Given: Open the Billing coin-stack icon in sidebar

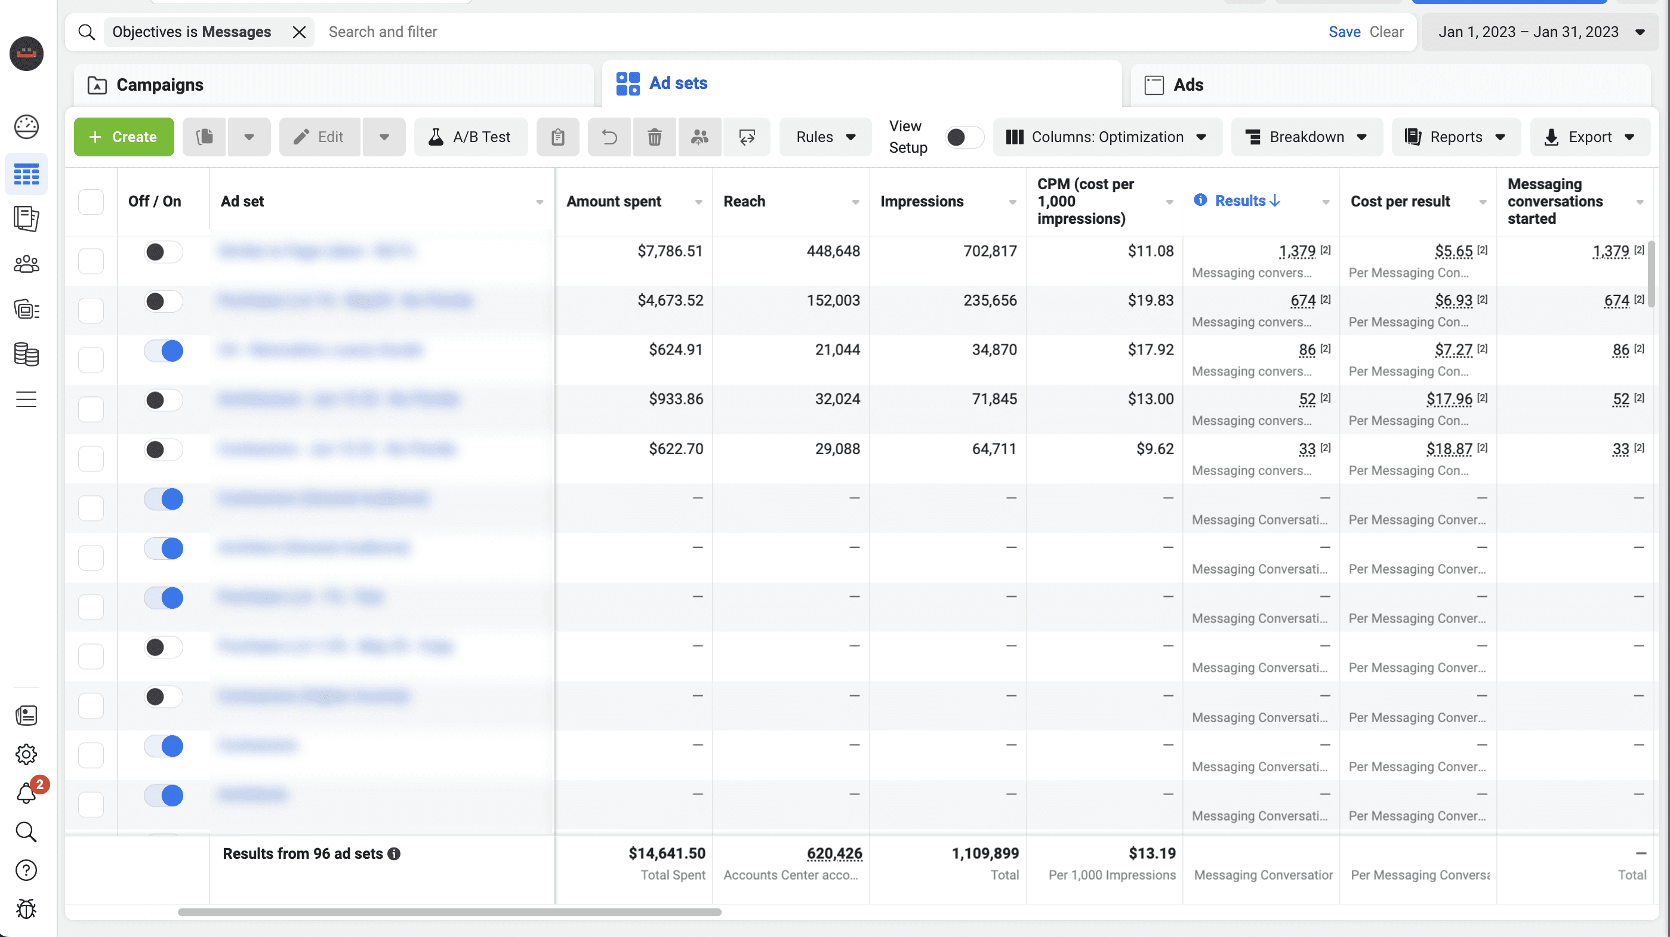Looking at the screenshot, I should point(26,354).
